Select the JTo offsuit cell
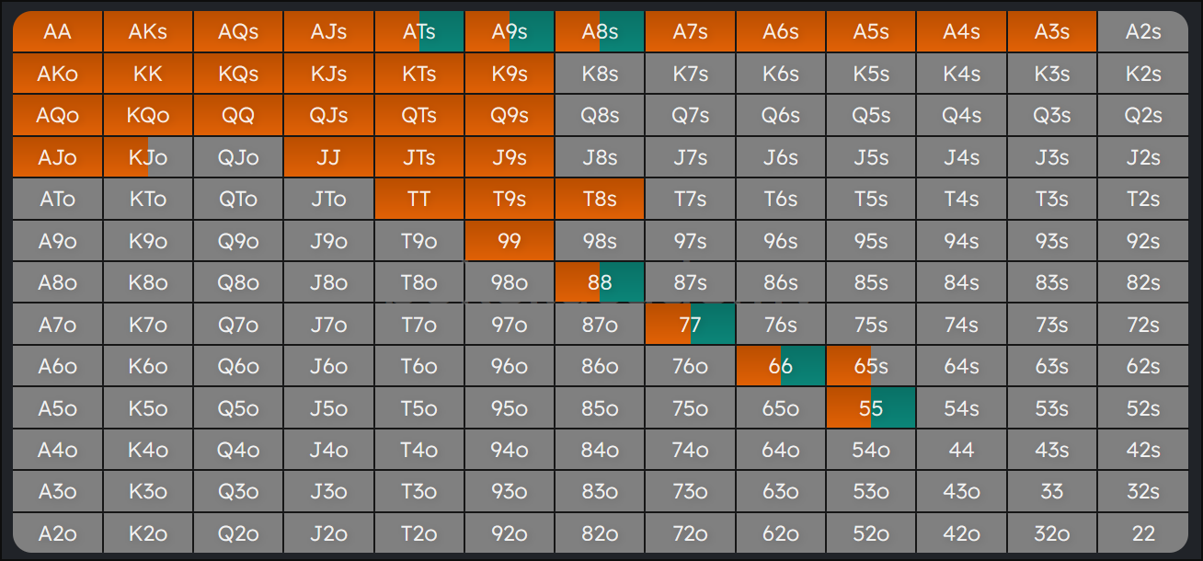 (328, 200)
